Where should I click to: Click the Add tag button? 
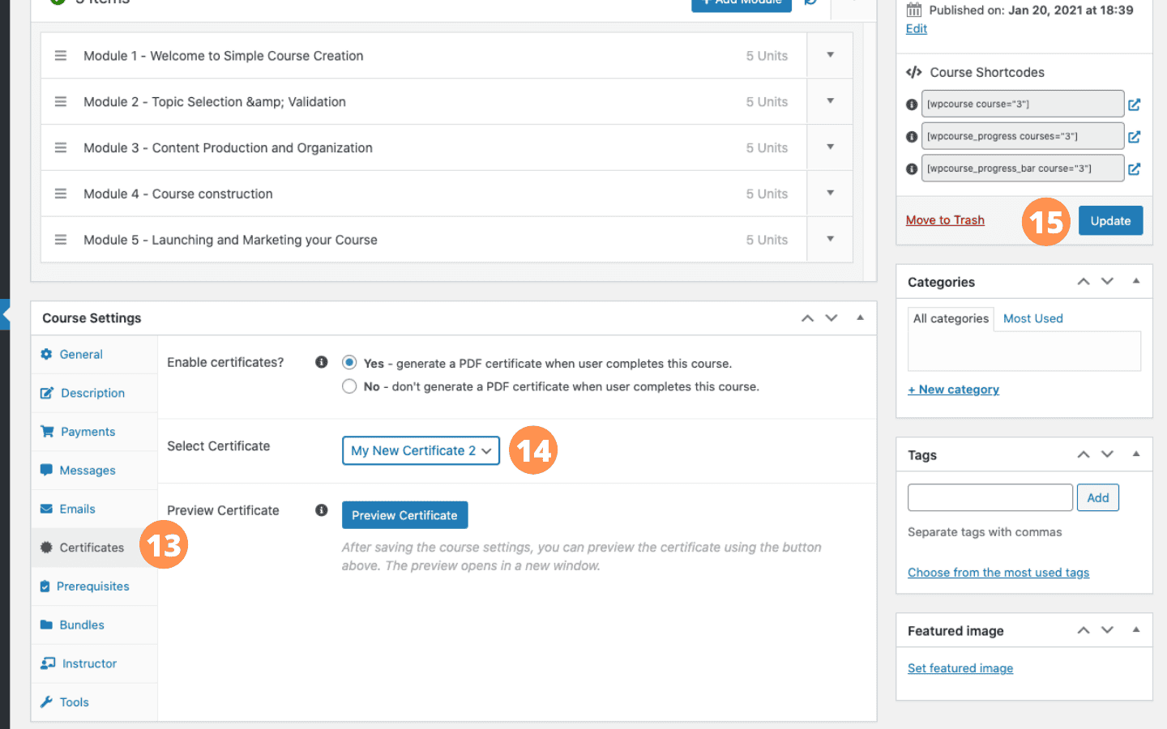pos(1098,497)
